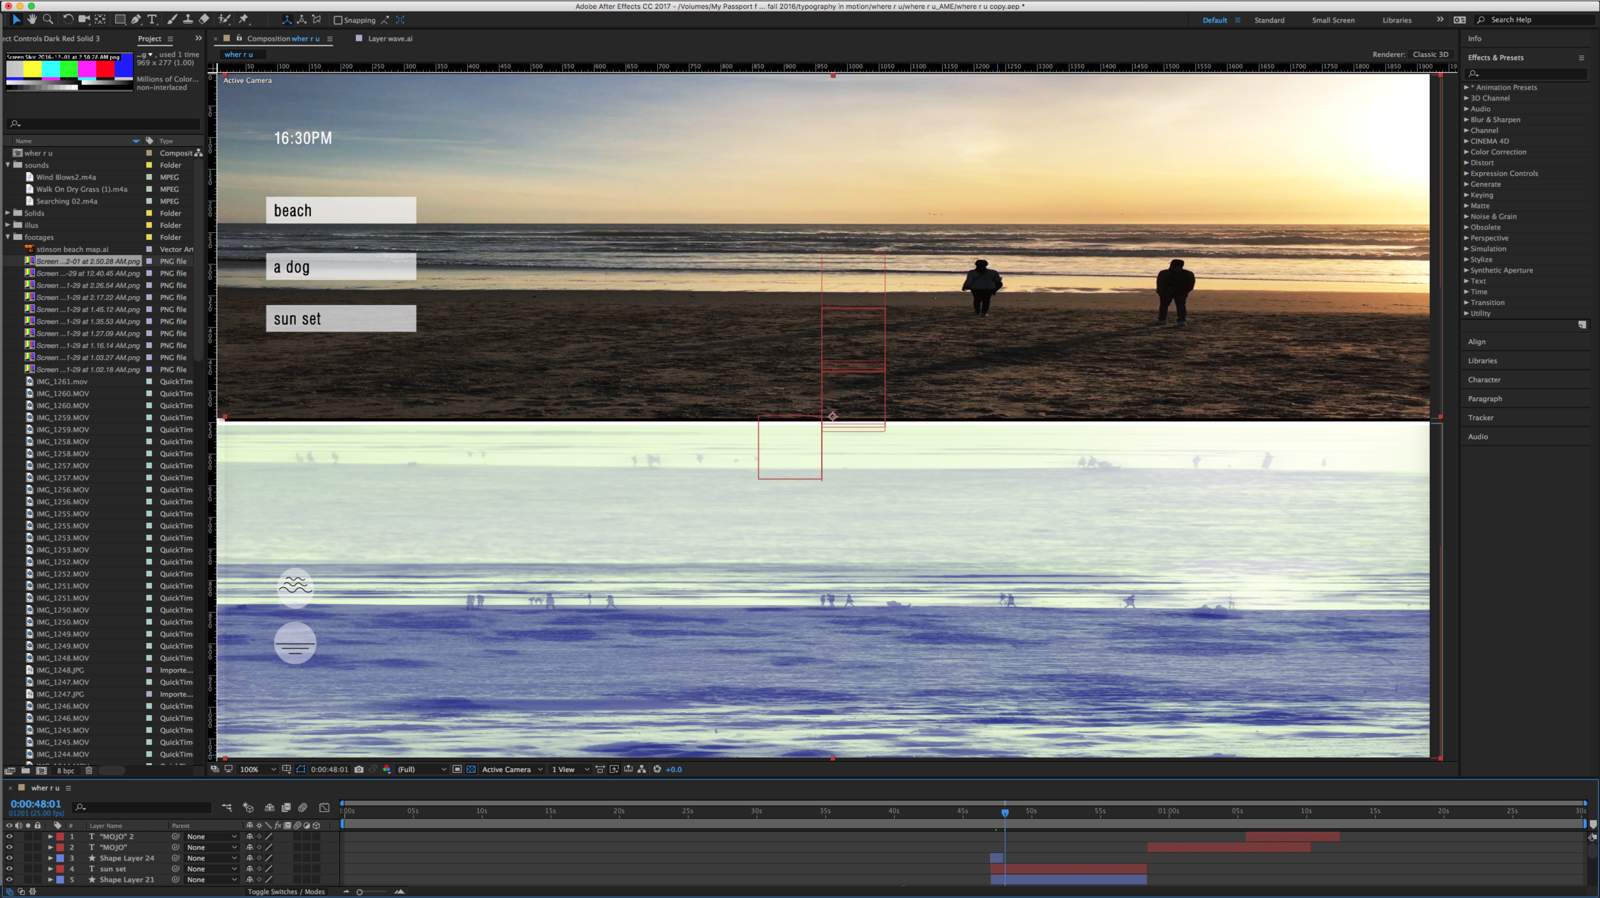Expand the Solids folder
1600x898 pixels.
click(x=8, y=213)
